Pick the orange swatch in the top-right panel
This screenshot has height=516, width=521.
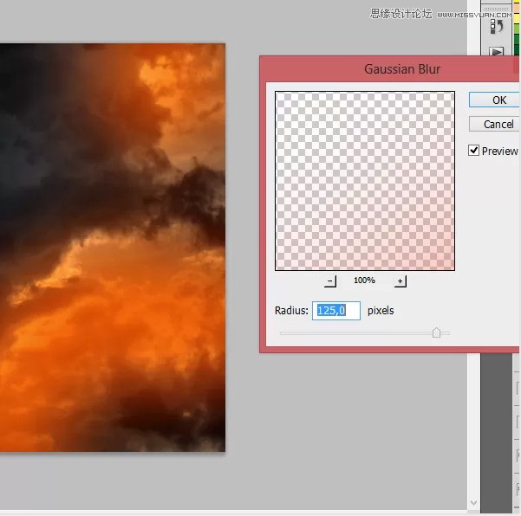[517, 7]
